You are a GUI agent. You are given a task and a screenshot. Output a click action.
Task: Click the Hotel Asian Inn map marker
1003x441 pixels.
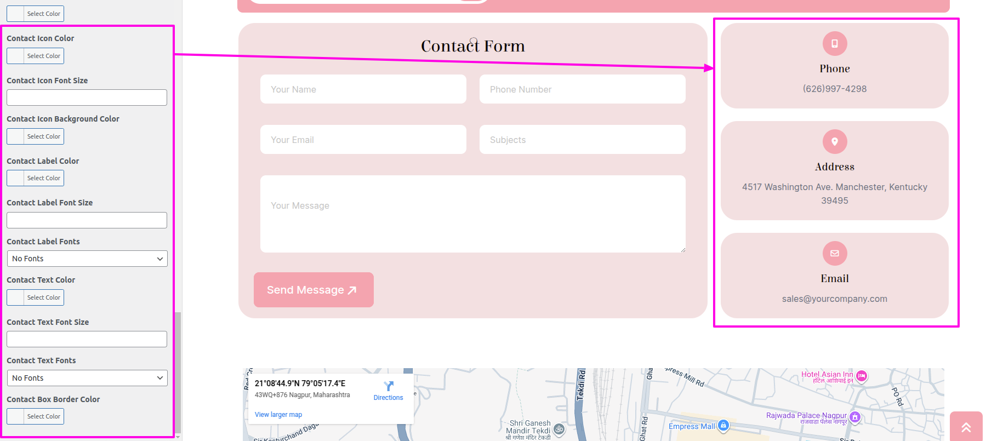(x=862, y=376)
